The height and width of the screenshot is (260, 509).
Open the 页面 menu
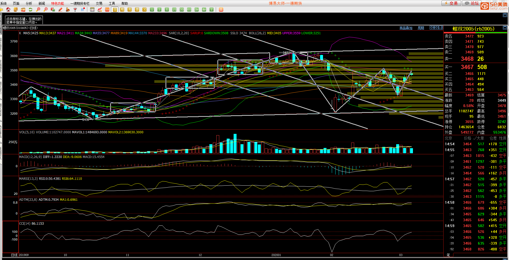point(16,3)
